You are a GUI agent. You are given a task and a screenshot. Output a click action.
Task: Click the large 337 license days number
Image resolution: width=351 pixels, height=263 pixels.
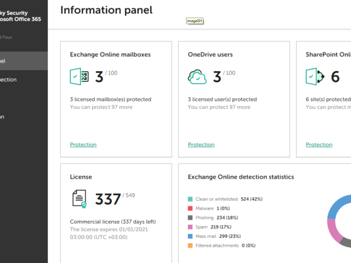(108, 199)
